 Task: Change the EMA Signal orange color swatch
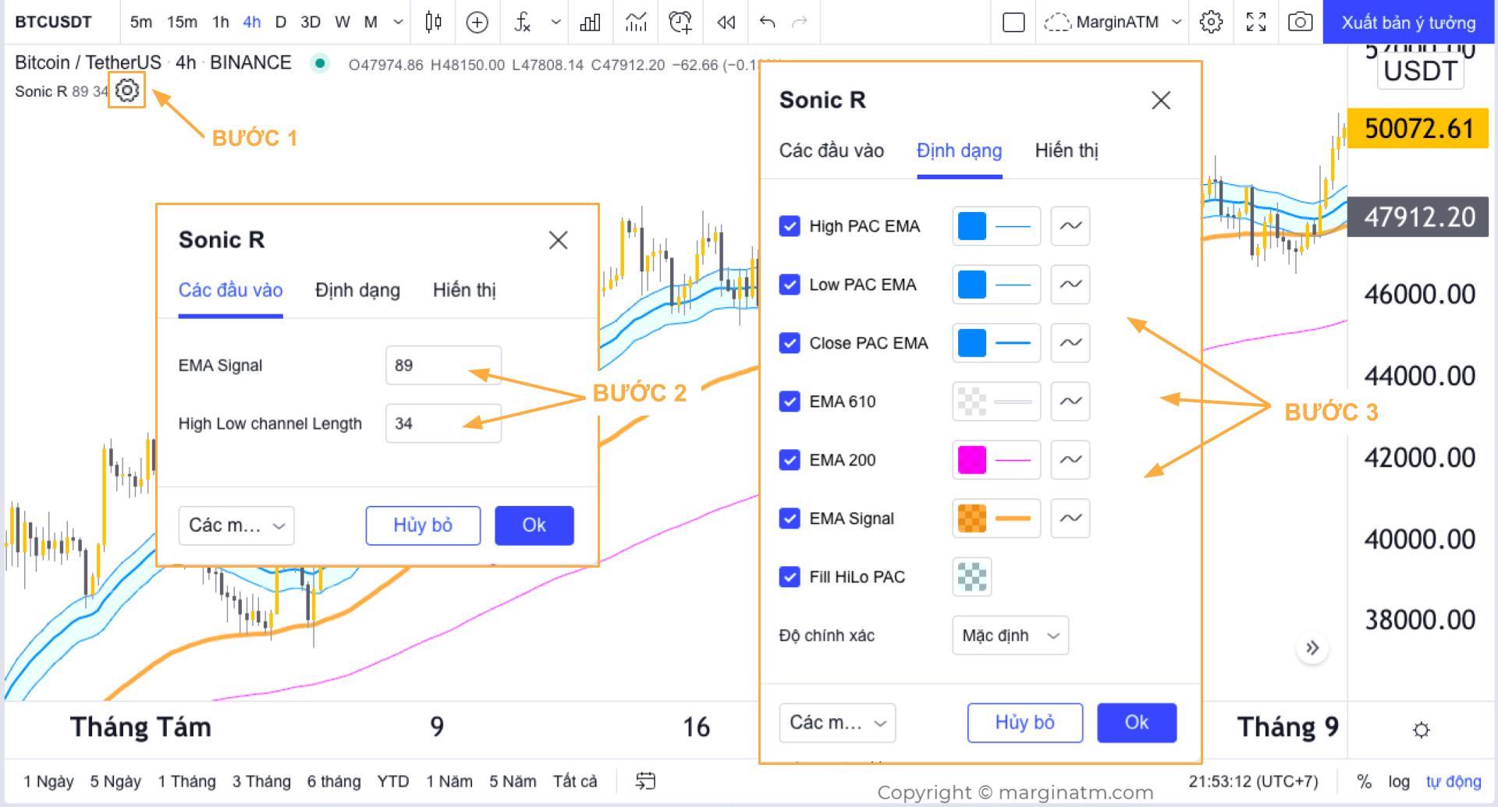click(x=972, y=519)
